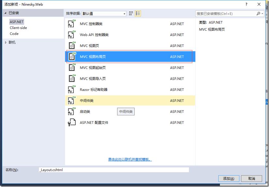Image resolution: width=269 pixels, height=187 pixels.
Task: Click the 取消 button
Action: (251, 178)
